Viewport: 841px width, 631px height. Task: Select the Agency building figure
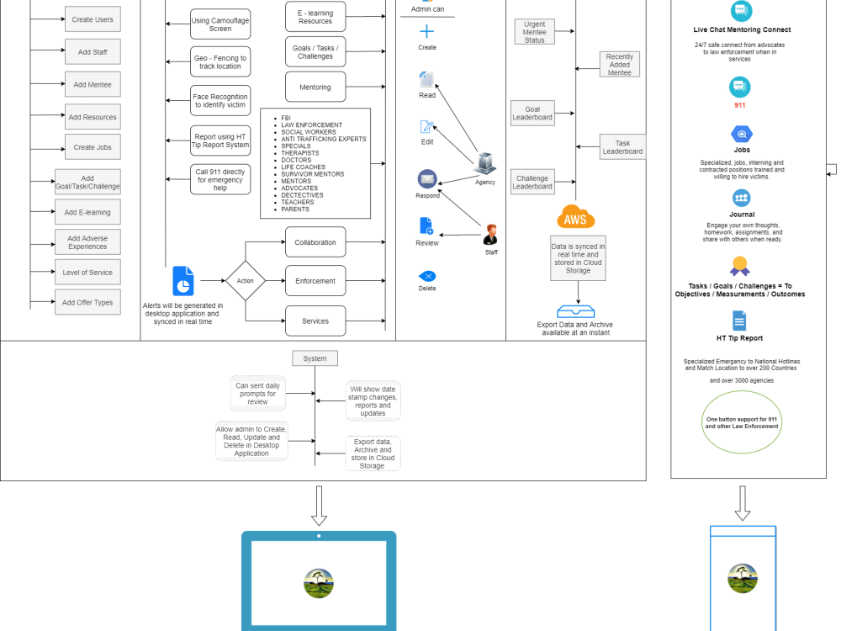click(485, 162)
